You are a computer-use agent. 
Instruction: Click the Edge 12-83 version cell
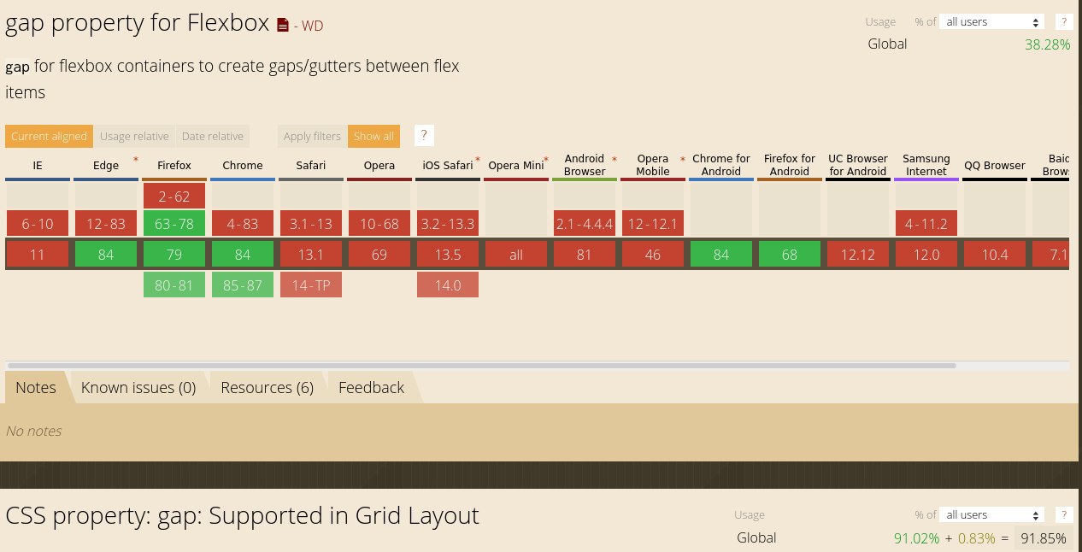[x=106, y=224]
